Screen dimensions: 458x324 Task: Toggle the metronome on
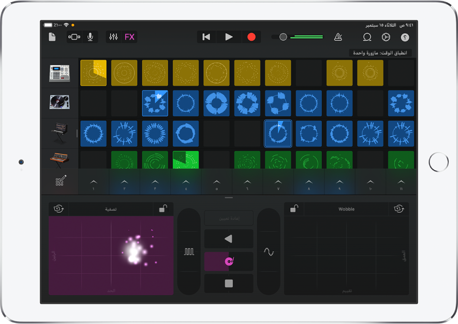(338, 37)
